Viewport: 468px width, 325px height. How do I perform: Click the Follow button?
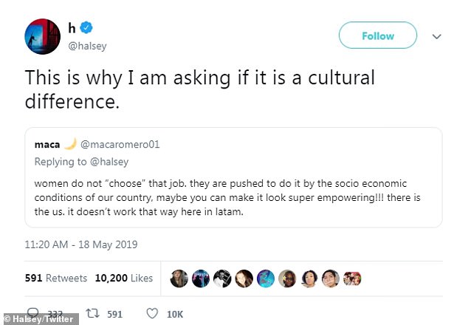(x=377, y=35)
